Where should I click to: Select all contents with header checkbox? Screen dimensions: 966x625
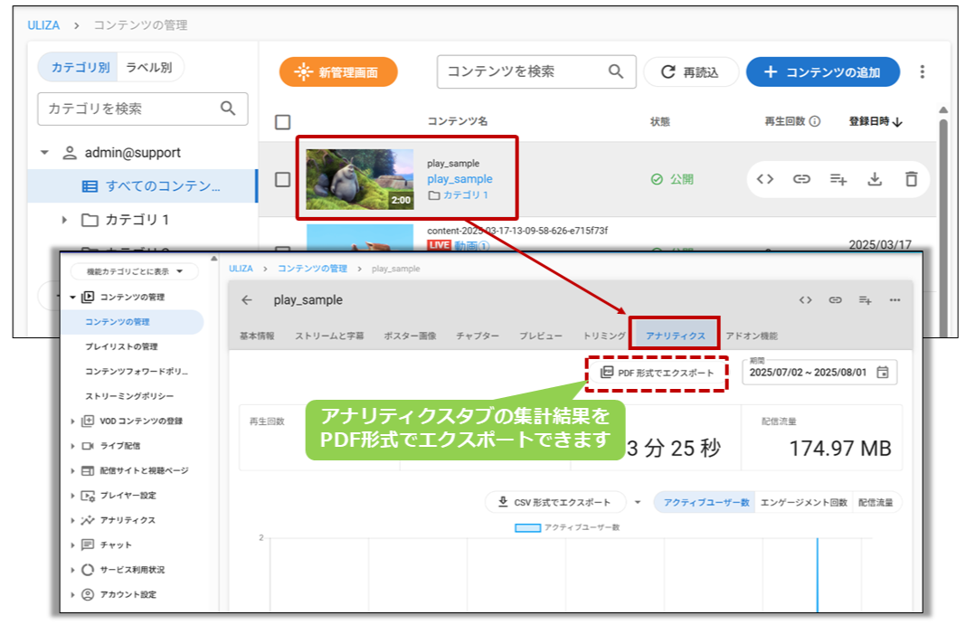point(283,122)
